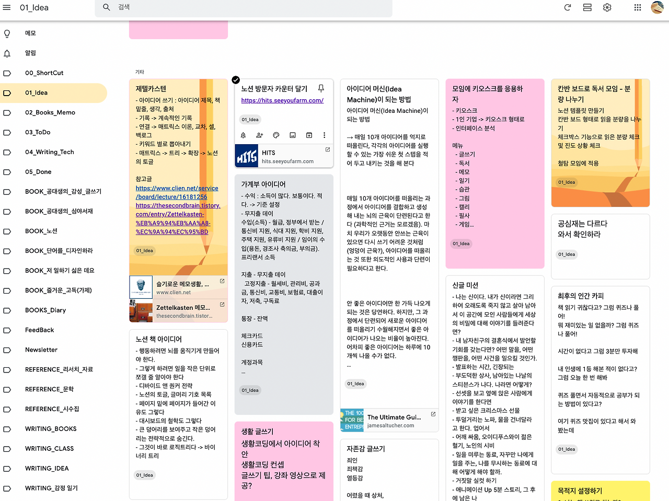Open the REFERENCE_시수집 label

pos(53,409)
